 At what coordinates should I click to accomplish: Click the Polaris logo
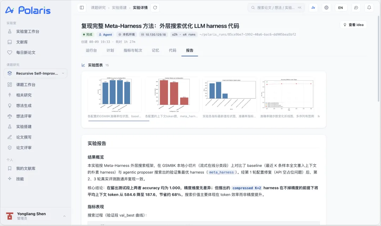click(x=28, y=10)
